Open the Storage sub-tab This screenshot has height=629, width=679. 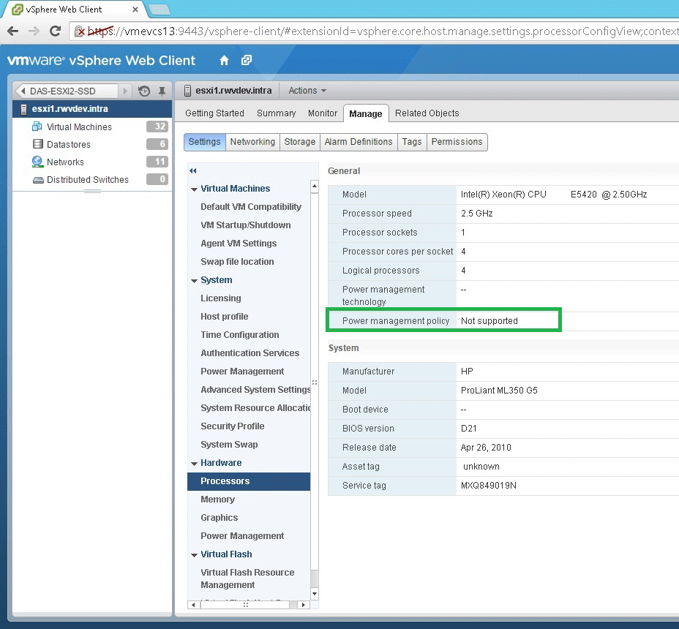300,142
